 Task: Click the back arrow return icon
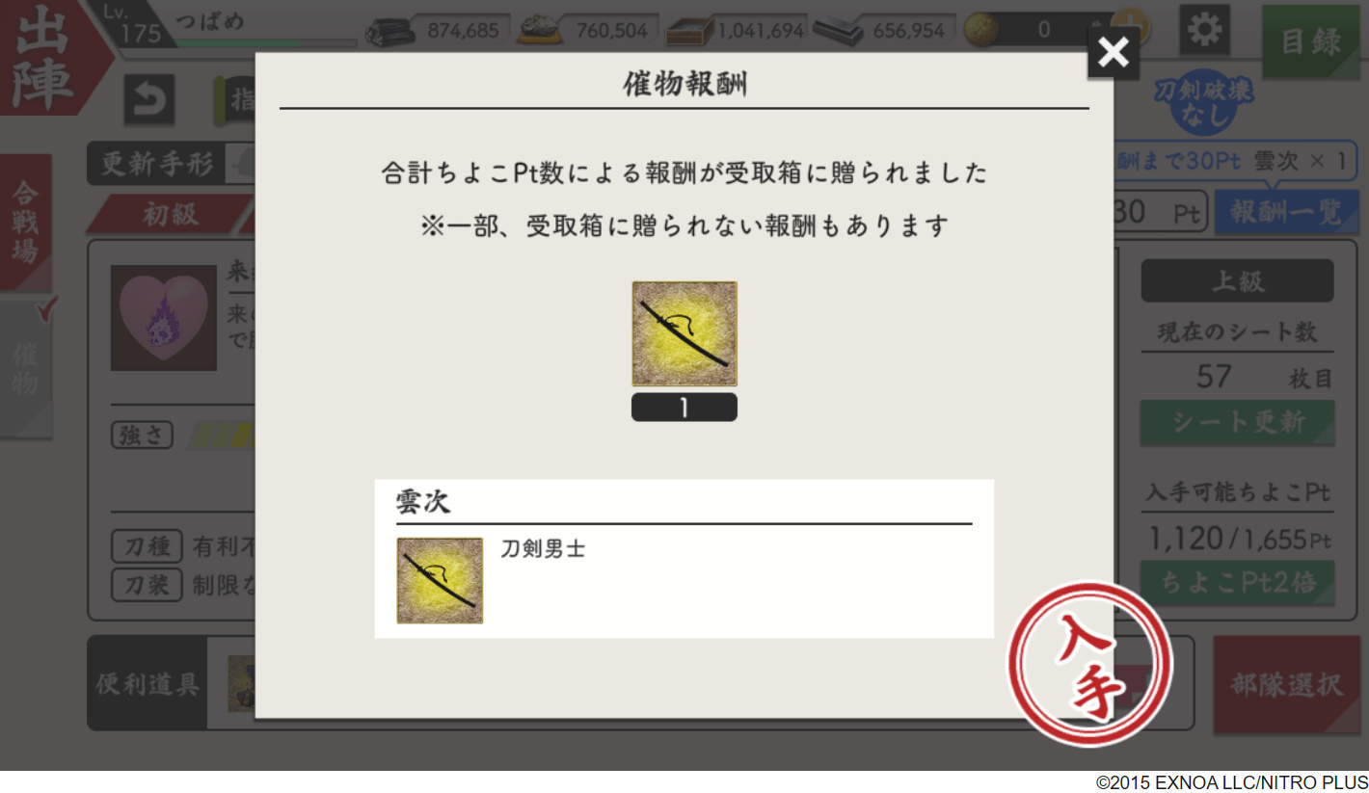pos(148,99)
